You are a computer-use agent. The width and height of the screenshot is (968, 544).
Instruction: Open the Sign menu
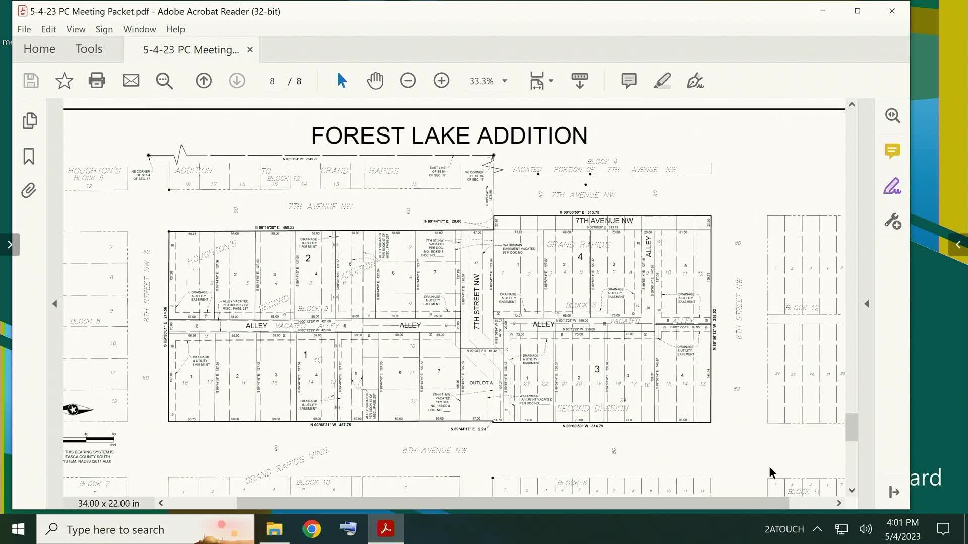104,29
